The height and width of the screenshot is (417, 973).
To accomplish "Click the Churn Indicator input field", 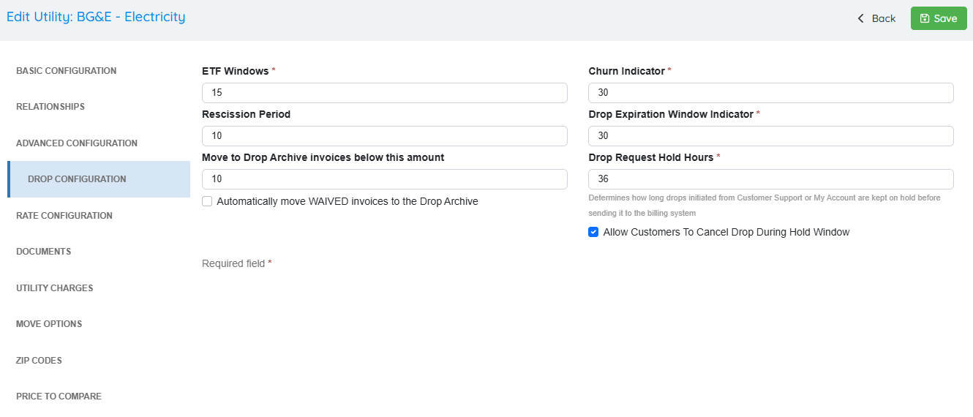I will (x=770, y=93).
